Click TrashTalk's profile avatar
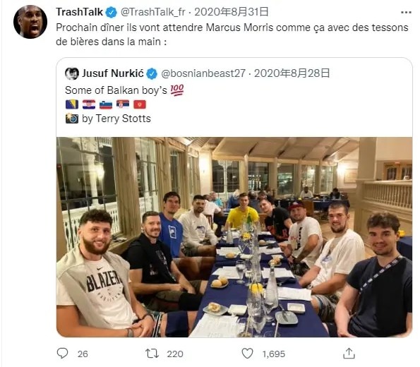 tap(30, 22)
